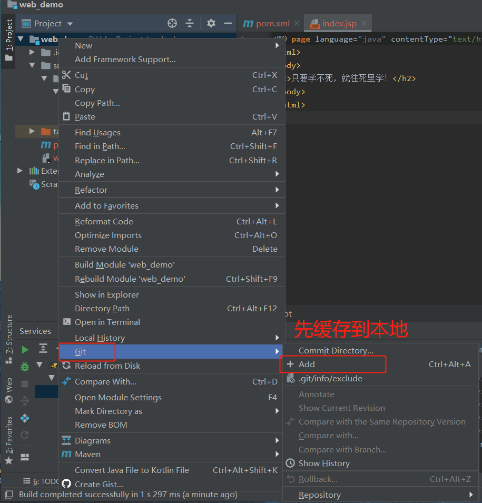The width and height of the screenshot is (482, 503).
Task: Open the 2: Favorites side tab
Action: (9, 440)
